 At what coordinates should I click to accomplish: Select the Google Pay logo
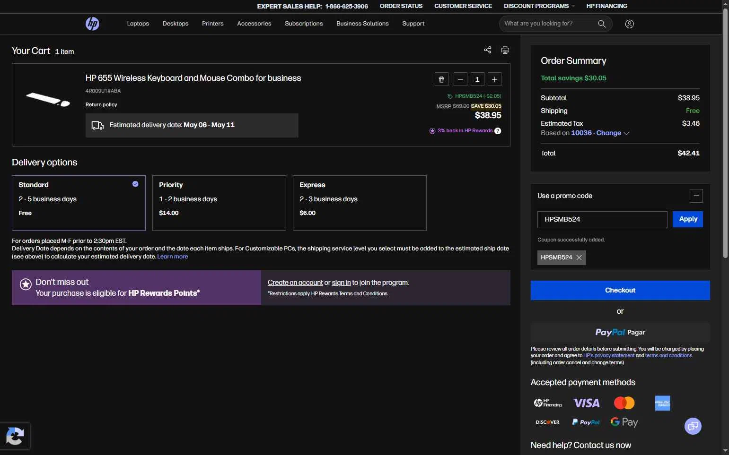(x=624, y=422)
